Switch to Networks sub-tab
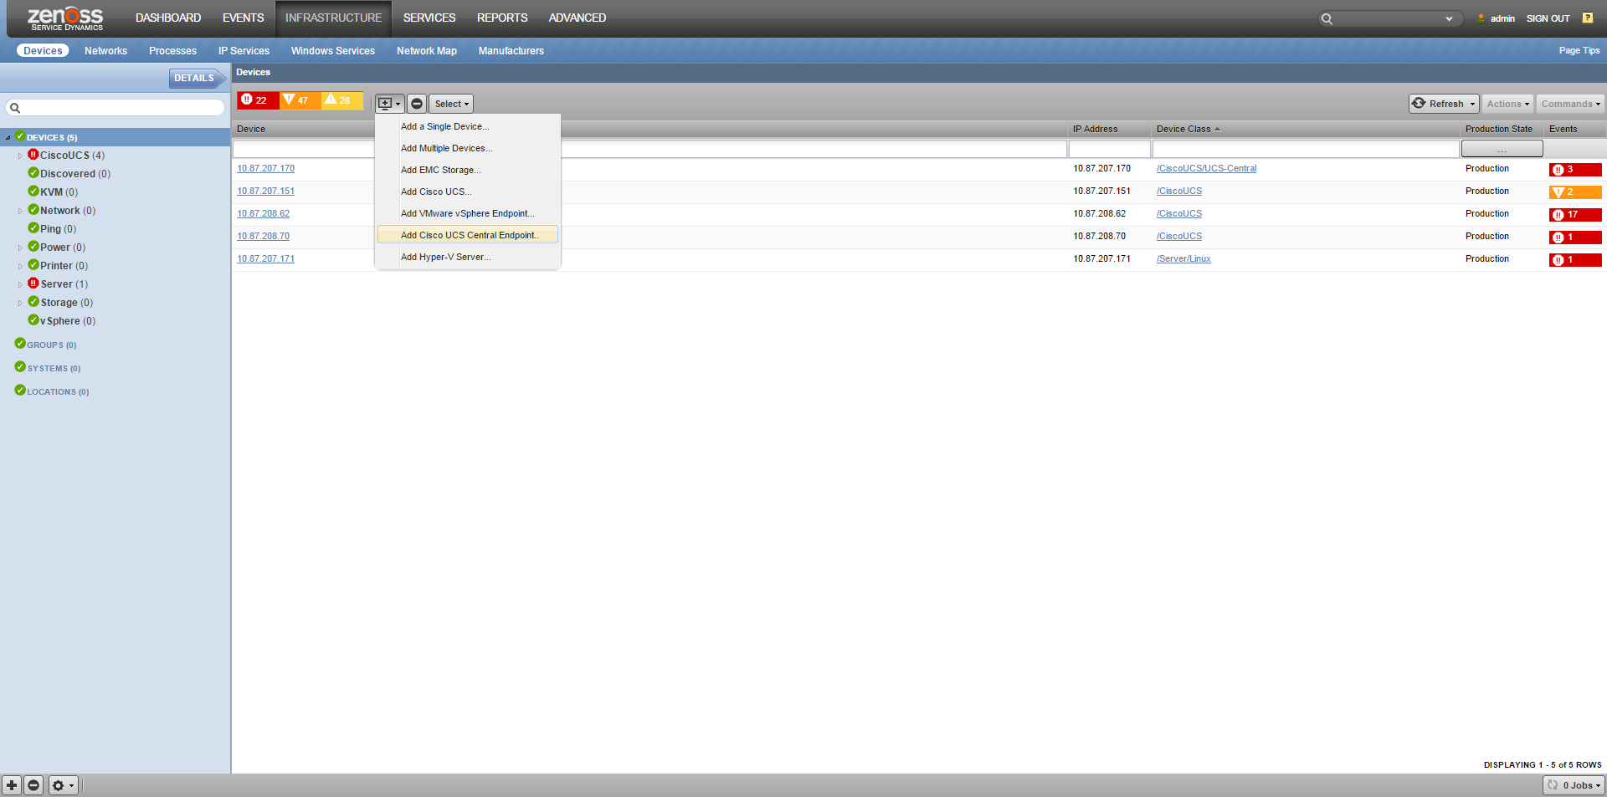The height and width of the screenshot is (797, 1607). pyautogui.click(x=105, y=51)
